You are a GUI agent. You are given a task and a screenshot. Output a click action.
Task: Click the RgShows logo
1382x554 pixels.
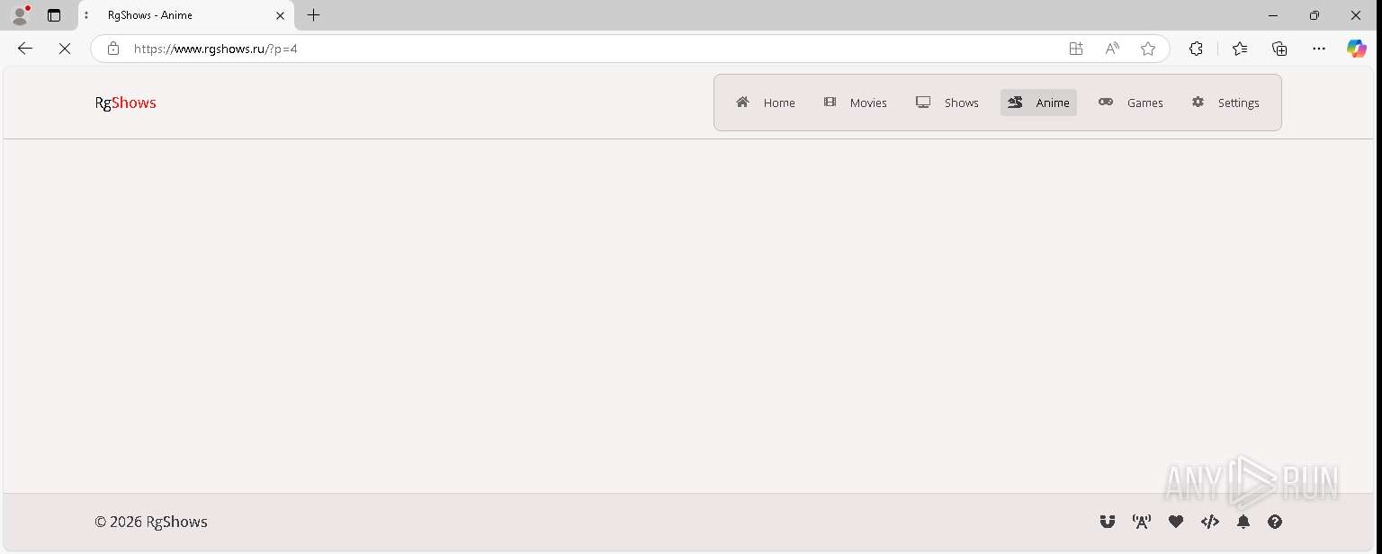(x=126, y=103)
